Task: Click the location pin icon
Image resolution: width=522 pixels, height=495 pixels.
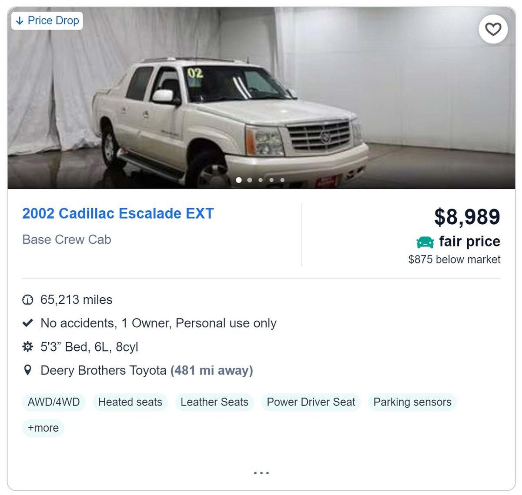Action: pos(27,370)
